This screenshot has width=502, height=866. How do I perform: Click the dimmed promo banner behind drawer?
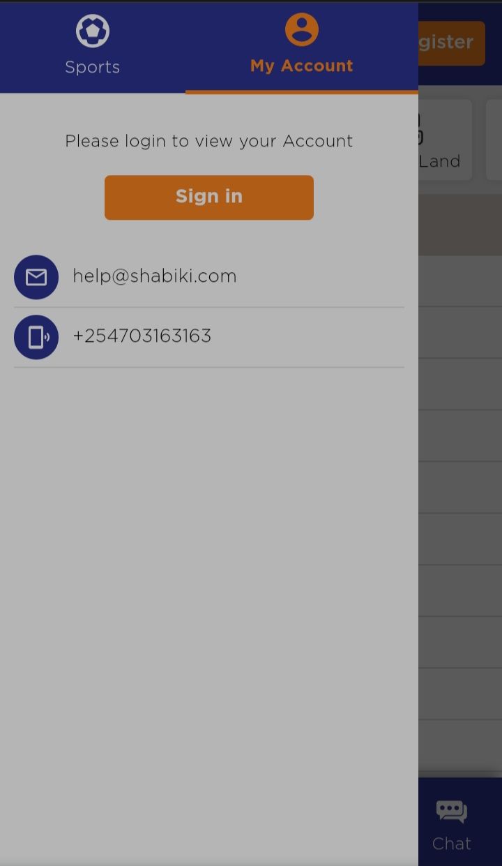tap(460, 225)
